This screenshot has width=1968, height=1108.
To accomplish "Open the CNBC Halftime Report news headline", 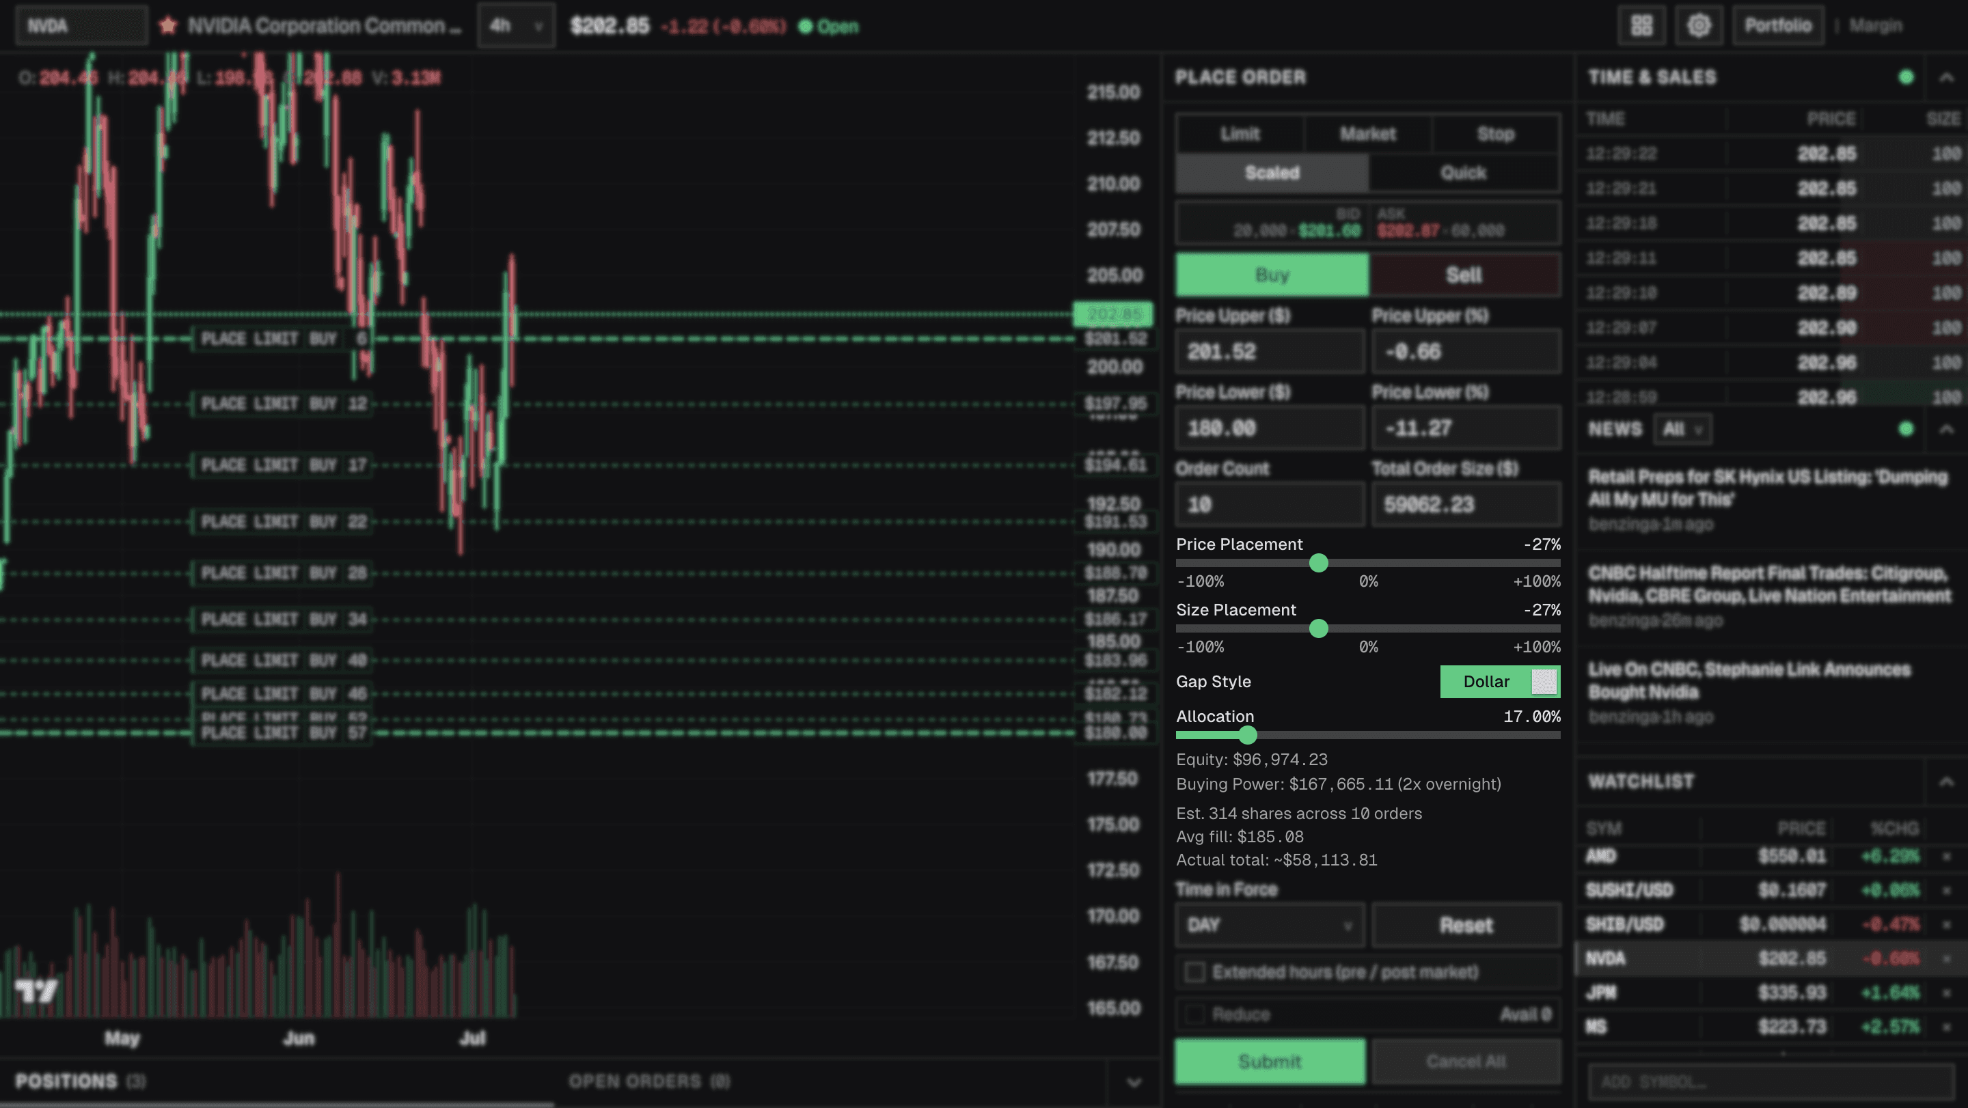I will pos(1769,584).
